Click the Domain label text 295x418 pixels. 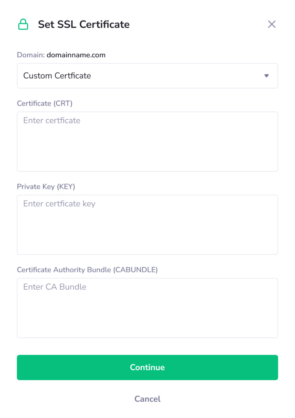click(30, 55)
